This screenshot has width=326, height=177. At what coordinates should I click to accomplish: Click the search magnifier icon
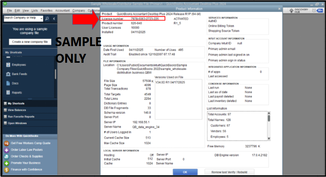click(47, 19)
